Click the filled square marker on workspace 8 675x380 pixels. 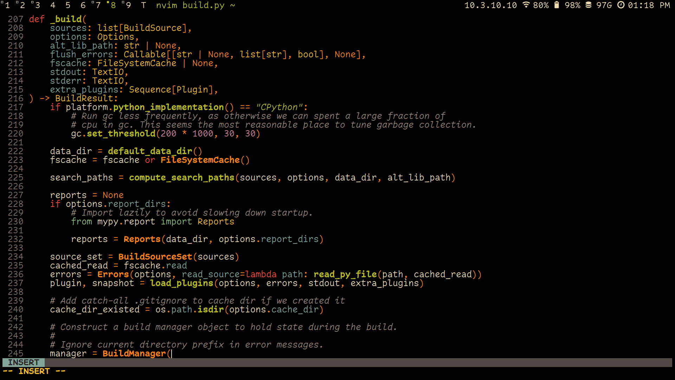[108, 2]
